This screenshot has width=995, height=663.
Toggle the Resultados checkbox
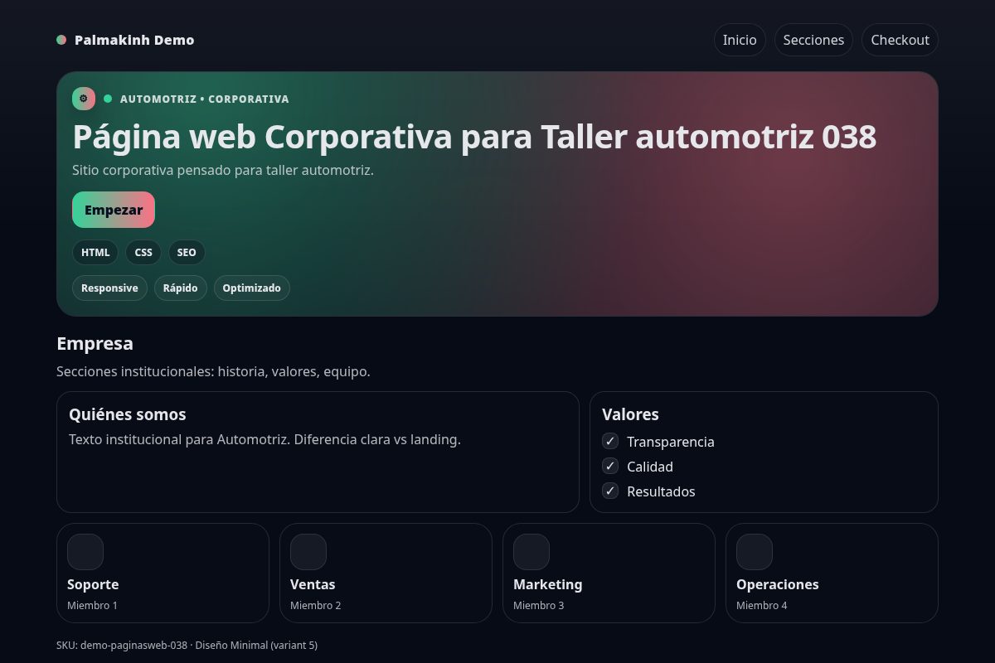610,491
